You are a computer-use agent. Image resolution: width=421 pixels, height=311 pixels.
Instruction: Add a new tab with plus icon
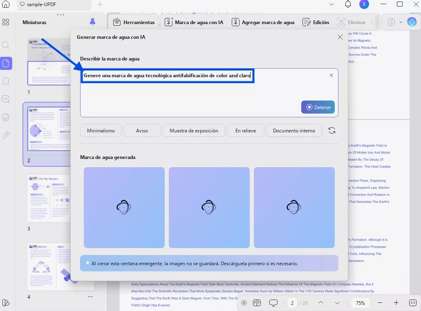100,4
